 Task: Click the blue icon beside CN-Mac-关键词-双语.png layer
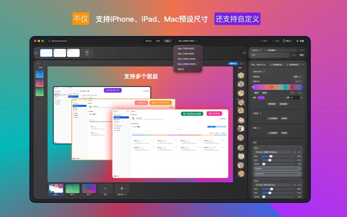click(x=294, y=152)
